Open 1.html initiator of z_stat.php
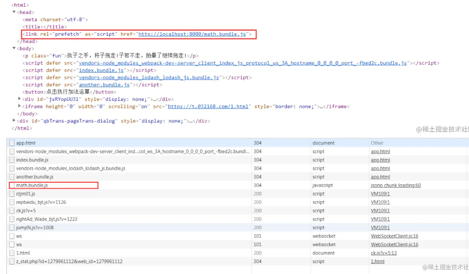Screen dimensions: 469x274 coord(377,262)
